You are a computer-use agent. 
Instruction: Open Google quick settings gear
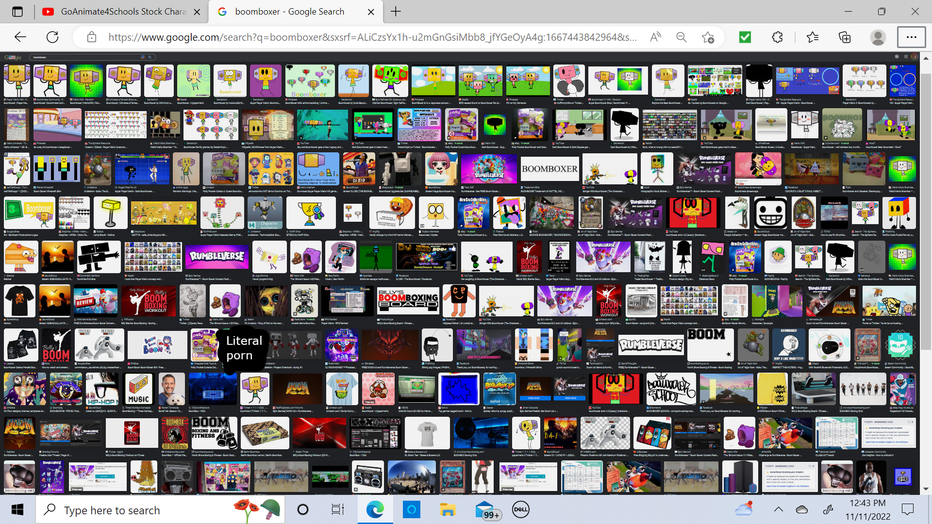897,57
